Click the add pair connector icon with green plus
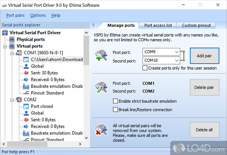227x155 pixels. [x=101, y=55]
